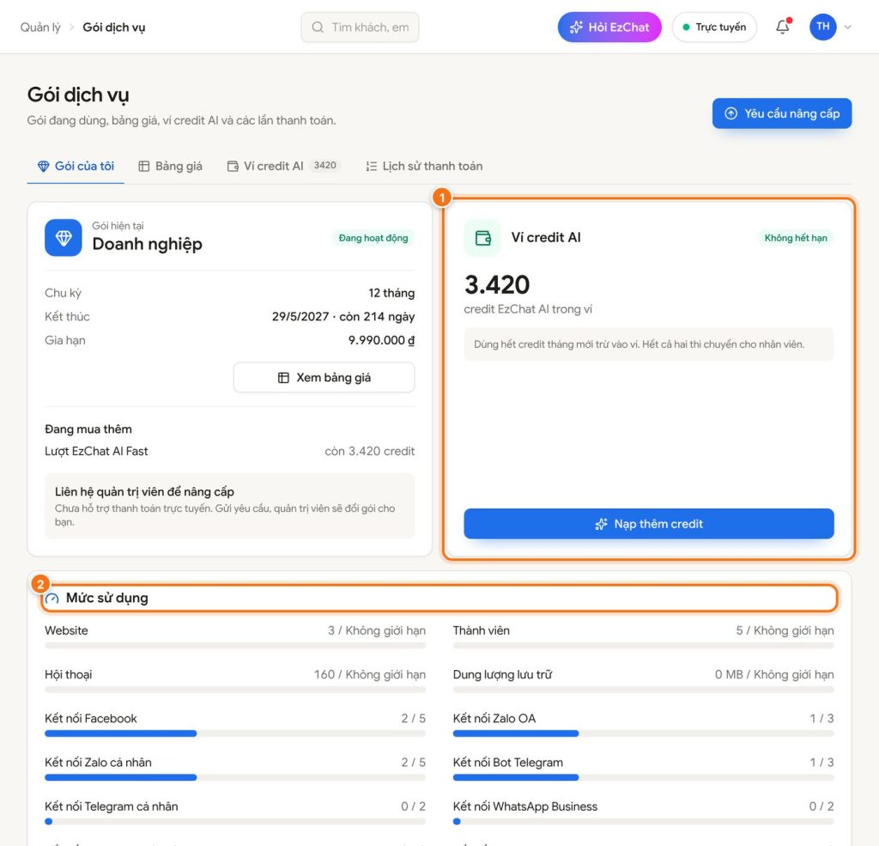Click the Kết nối Zalo OA progress bar
Screen dimensions: 879x846
pos(644,733)
